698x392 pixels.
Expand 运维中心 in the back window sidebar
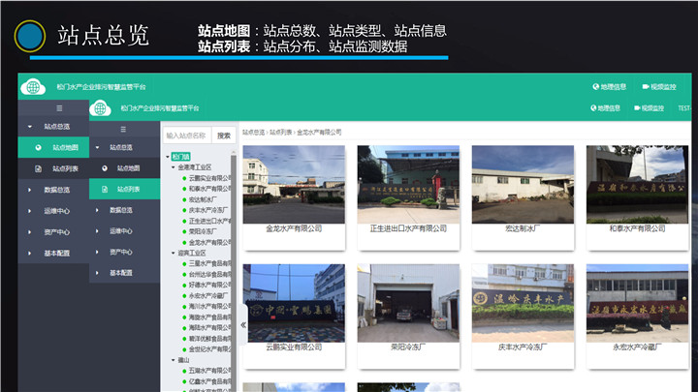click(x=53, y=211)
